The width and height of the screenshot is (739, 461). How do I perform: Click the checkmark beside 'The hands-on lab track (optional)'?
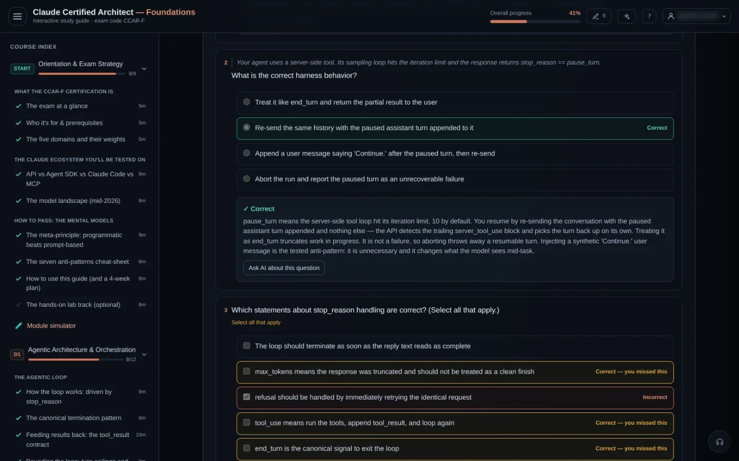(18, 305)
